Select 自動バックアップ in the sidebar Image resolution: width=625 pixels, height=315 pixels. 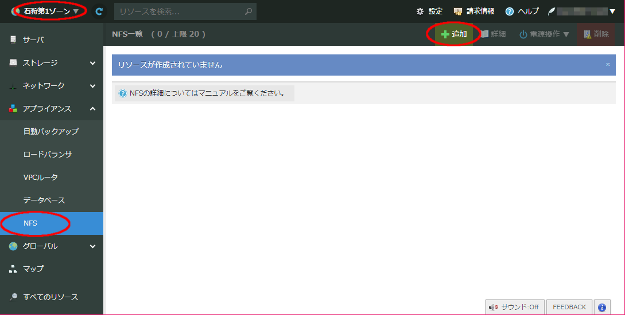51,131
